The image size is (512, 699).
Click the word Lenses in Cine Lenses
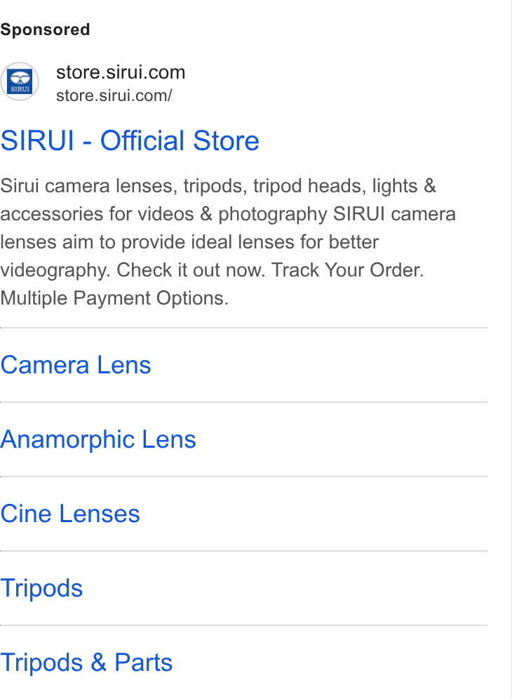point(100,514)
